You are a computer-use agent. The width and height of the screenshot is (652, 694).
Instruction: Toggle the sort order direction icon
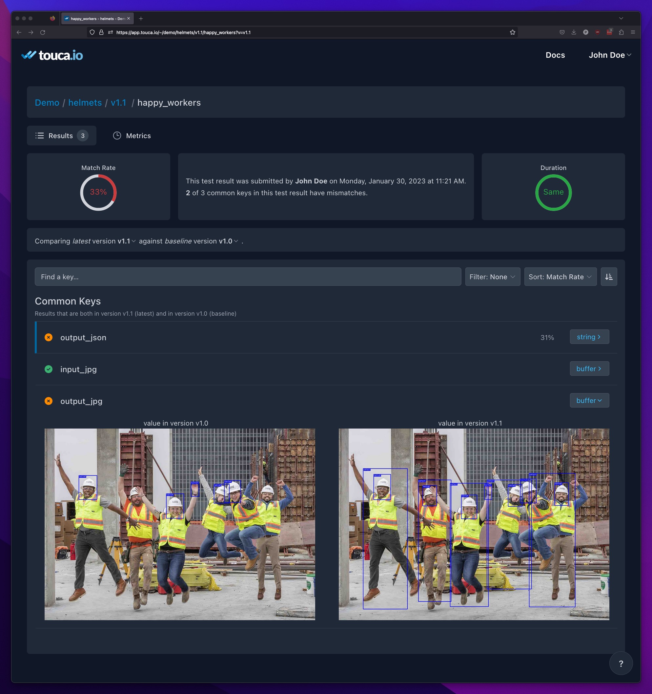click(x=608, y=277)
